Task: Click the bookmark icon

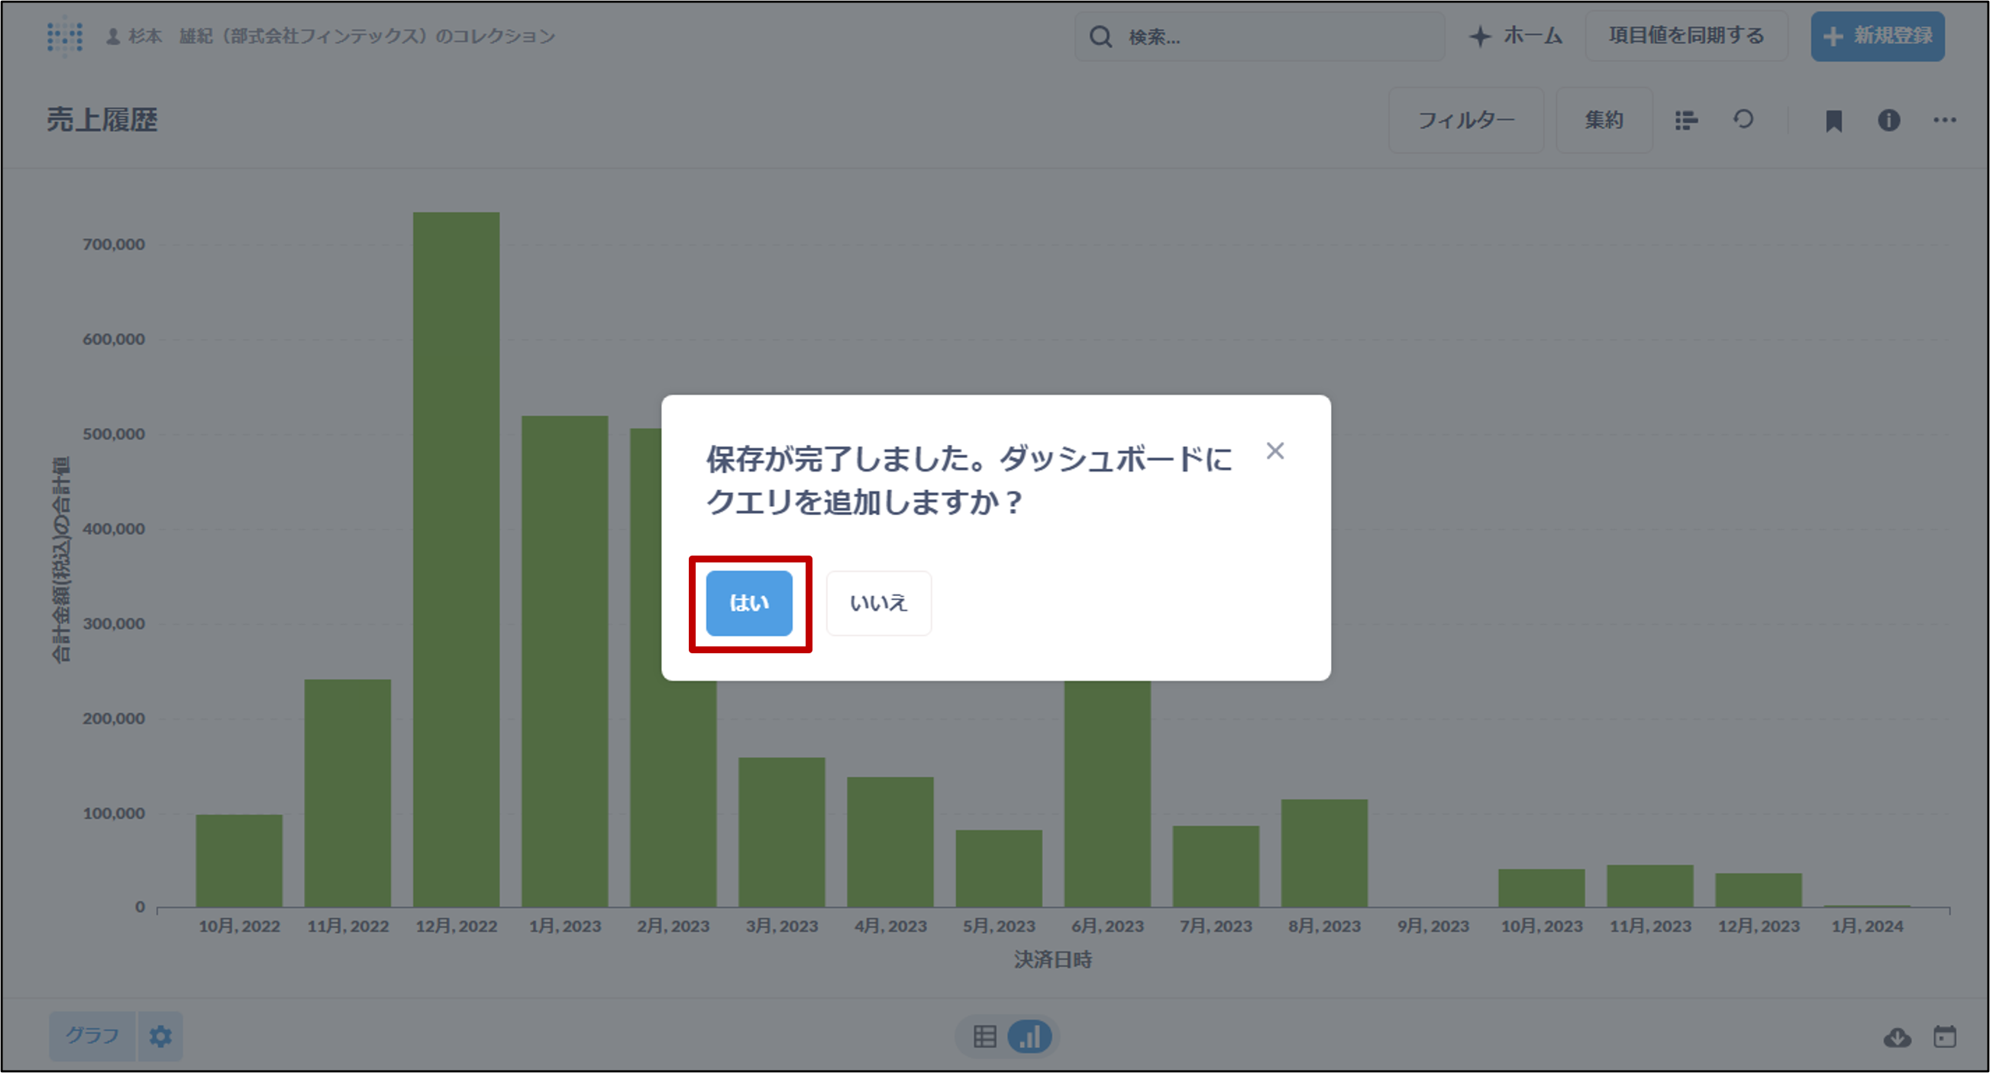Action: point(1833,121)
